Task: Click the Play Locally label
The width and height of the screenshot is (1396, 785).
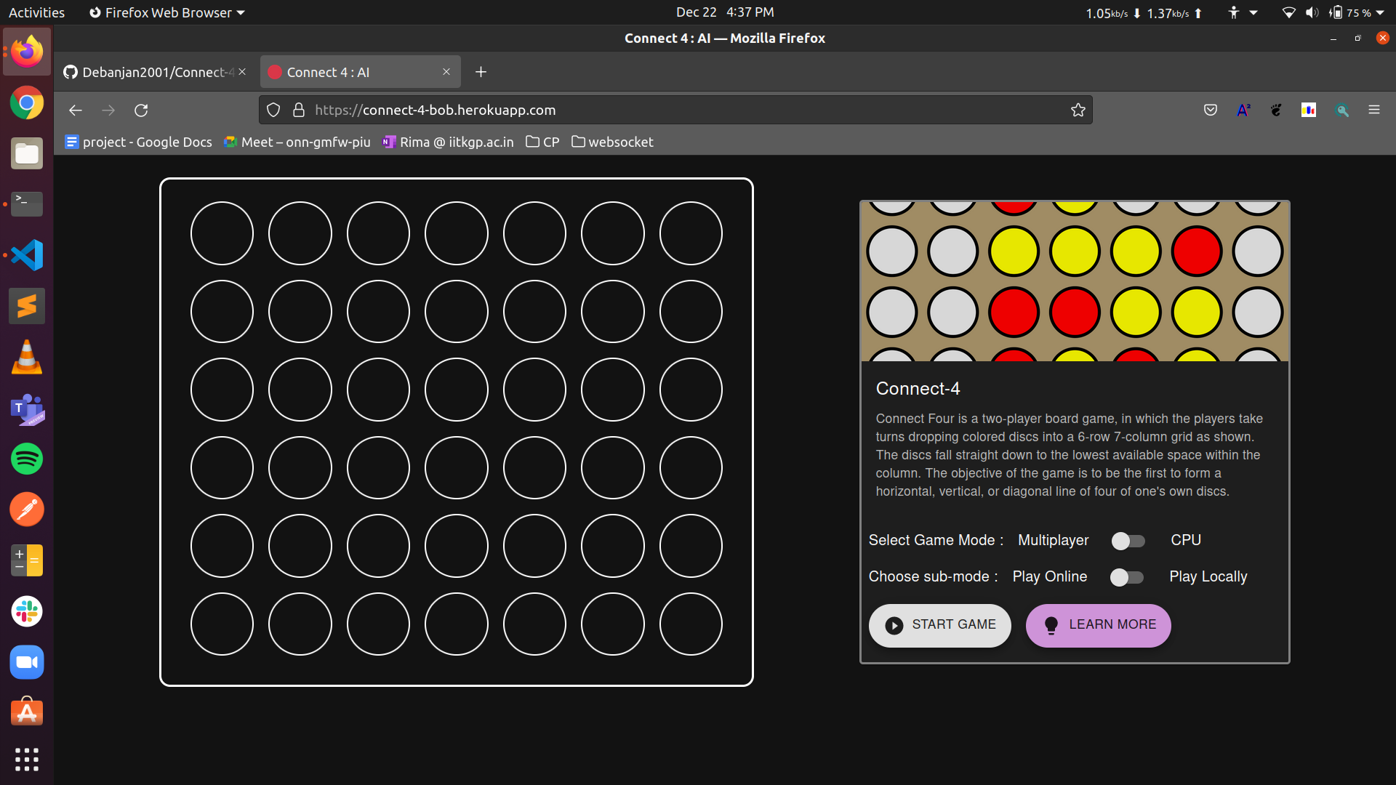Action: tap(1208, 576)
